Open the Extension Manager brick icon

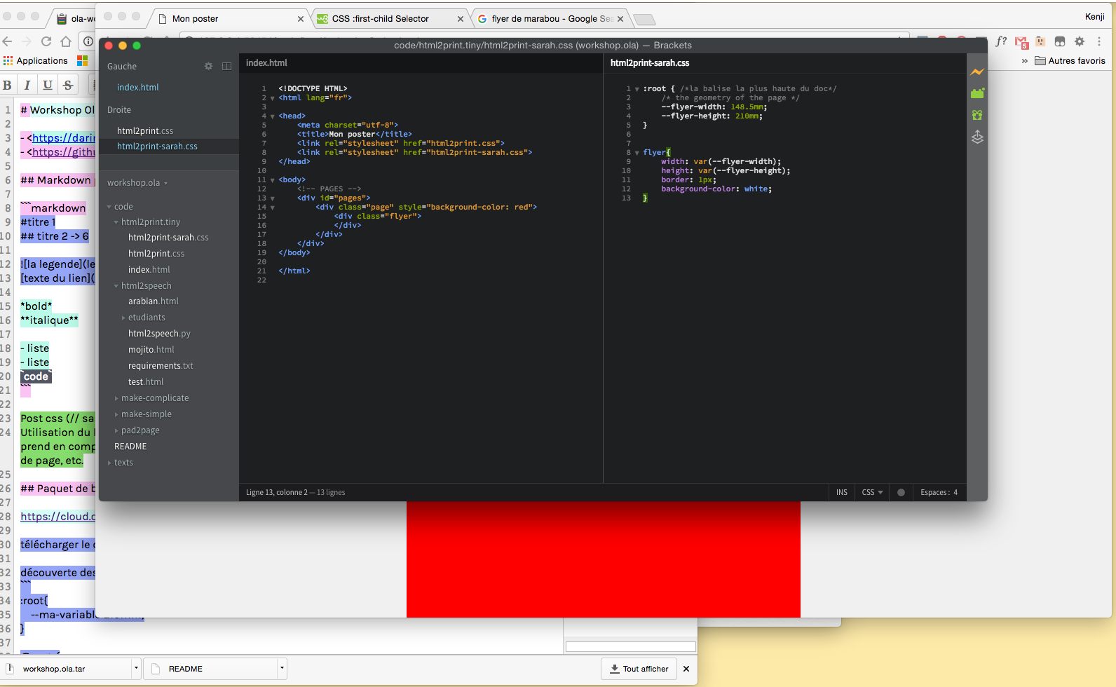977,93
